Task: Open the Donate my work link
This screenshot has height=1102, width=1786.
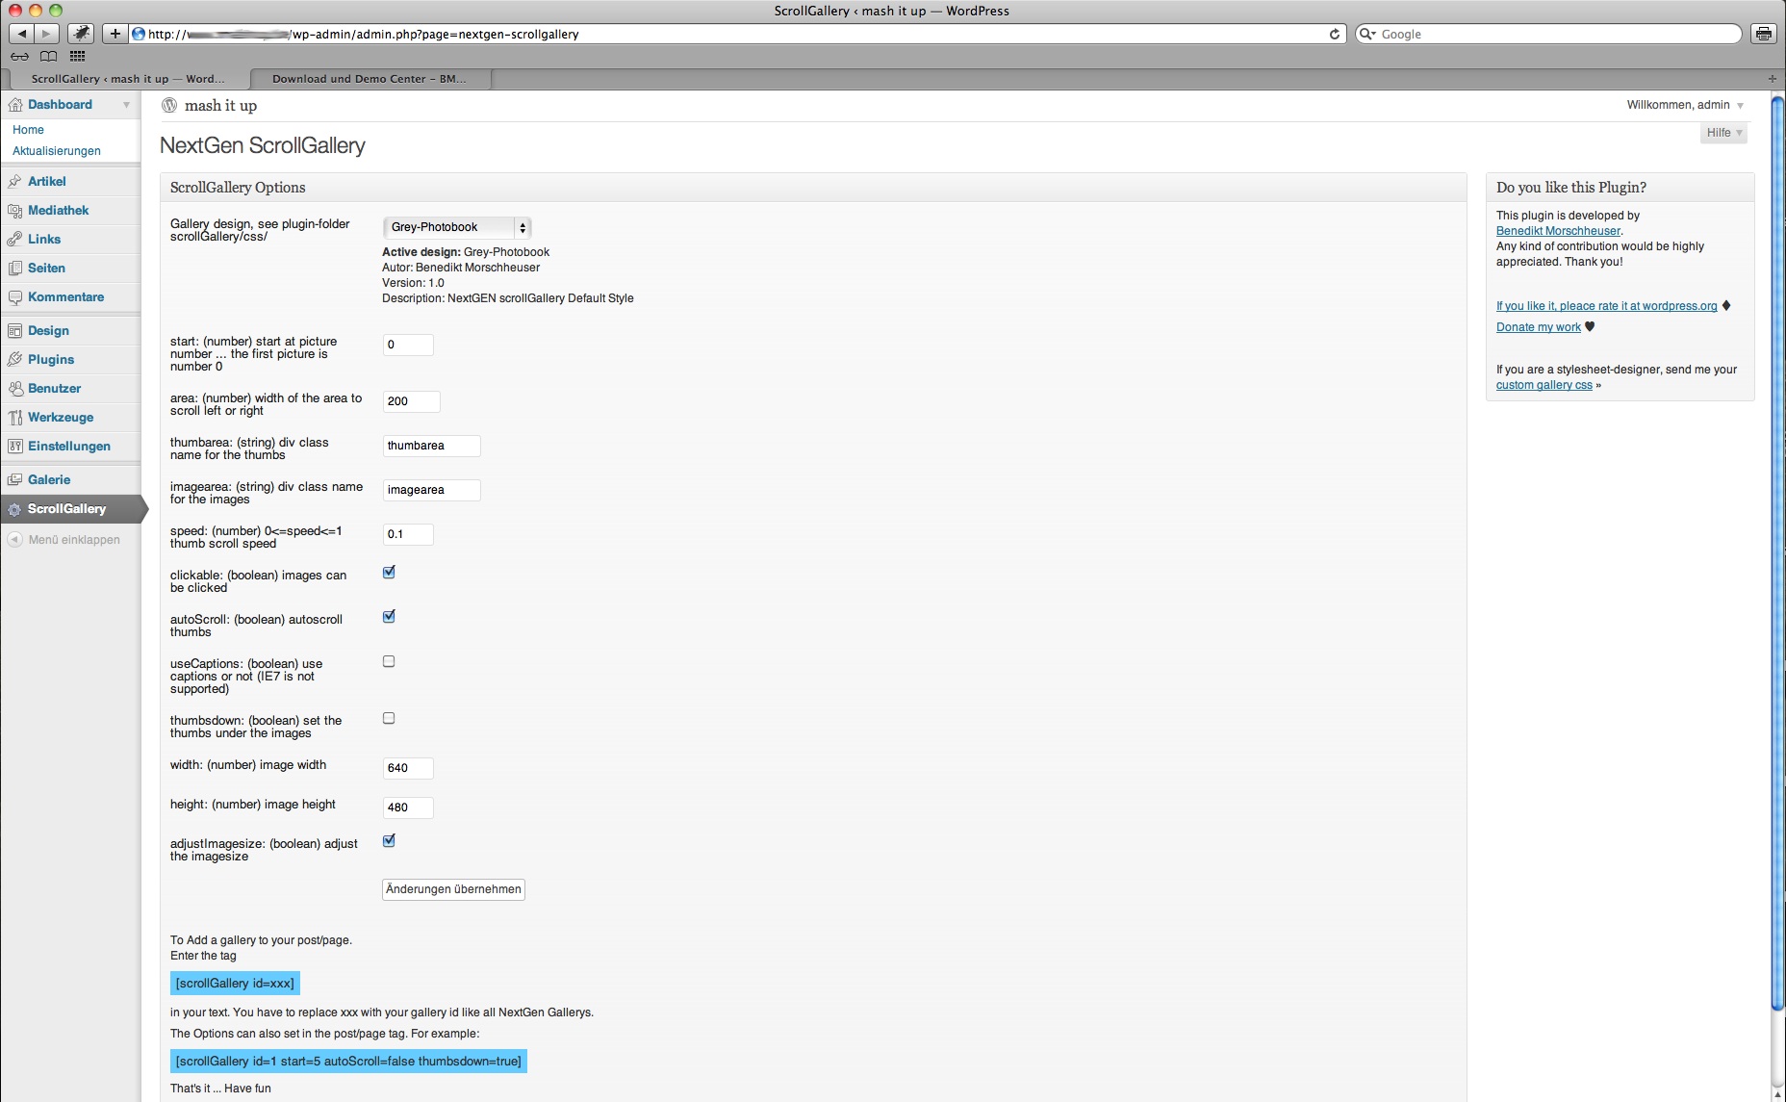Action: (1538, 327)
